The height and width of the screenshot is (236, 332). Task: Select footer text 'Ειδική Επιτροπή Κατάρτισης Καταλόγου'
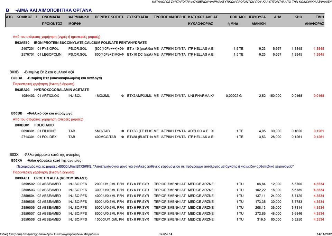tap(26, 234)
